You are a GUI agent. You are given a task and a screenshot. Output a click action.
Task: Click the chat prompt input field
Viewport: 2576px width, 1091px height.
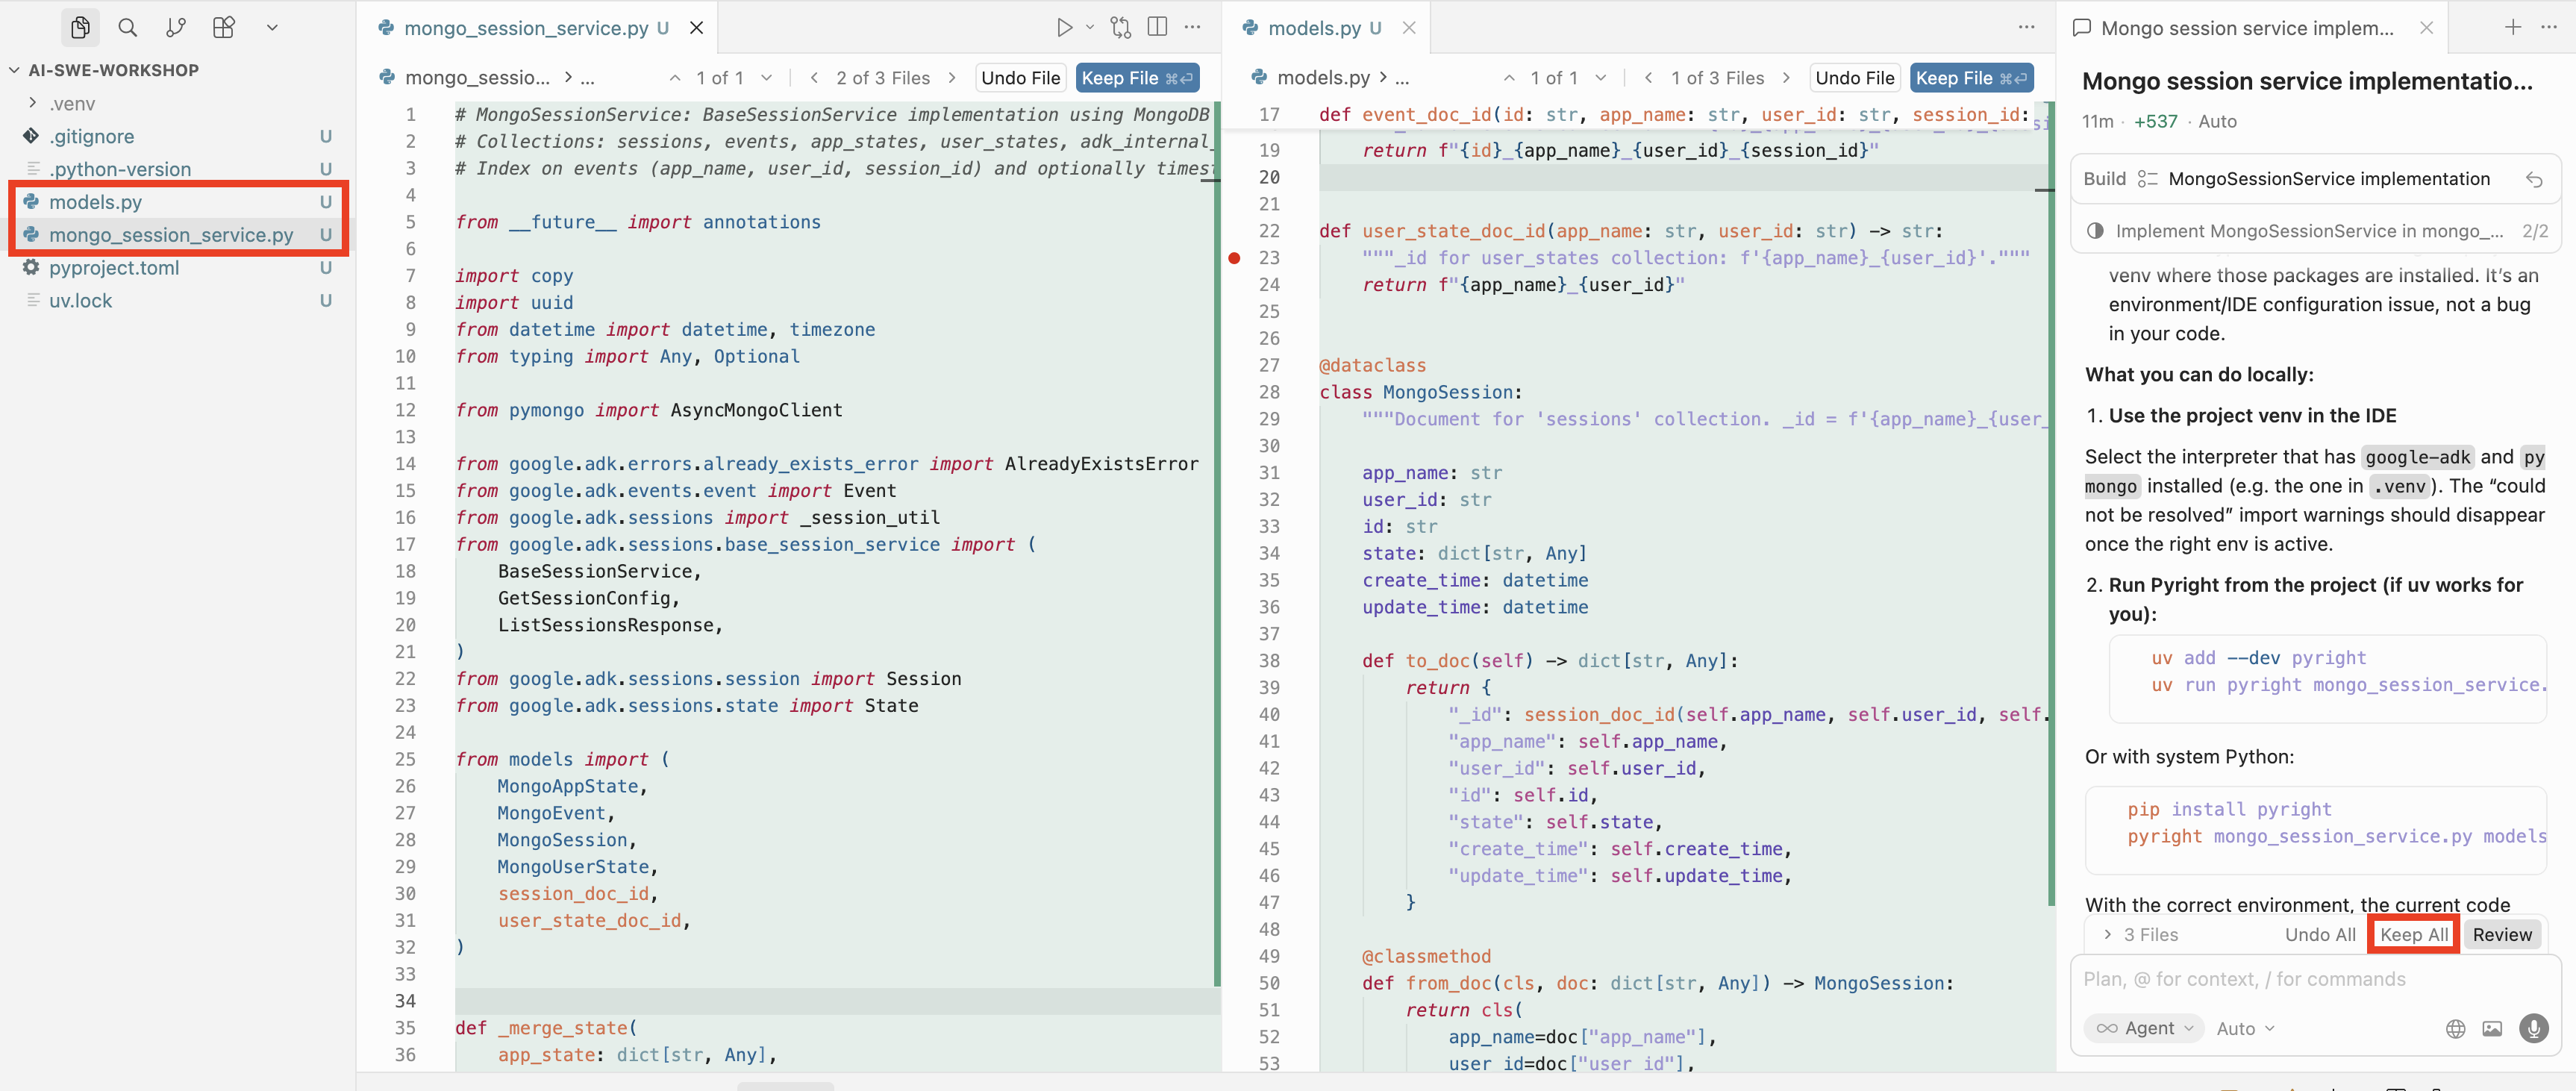2250,978
